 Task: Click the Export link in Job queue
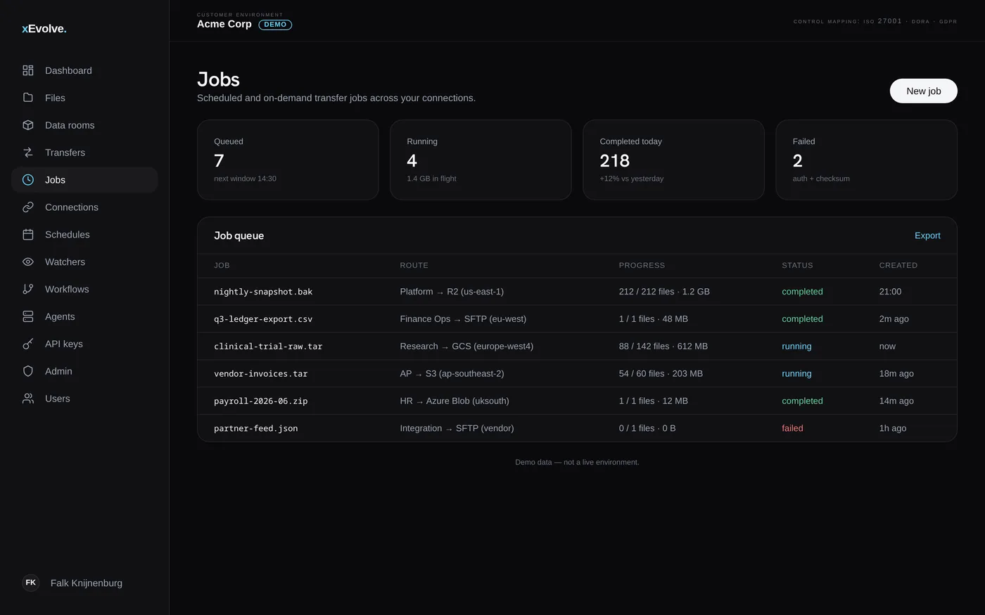click(927, 235)
